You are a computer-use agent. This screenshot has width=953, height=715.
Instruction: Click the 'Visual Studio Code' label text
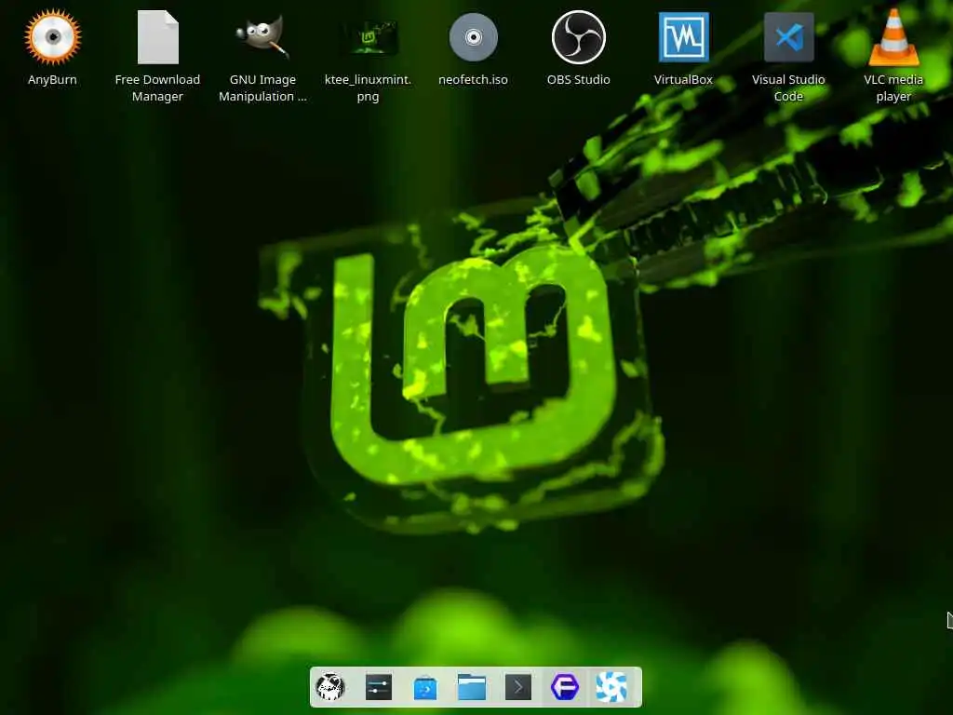point(789,88)
